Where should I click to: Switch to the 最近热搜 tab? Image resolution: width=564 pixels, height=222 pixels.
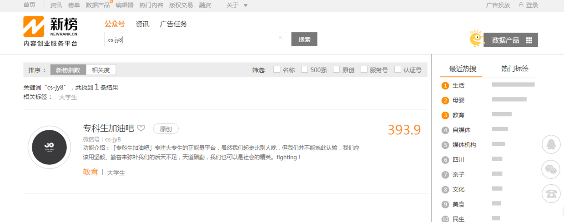tap(463, 69)
